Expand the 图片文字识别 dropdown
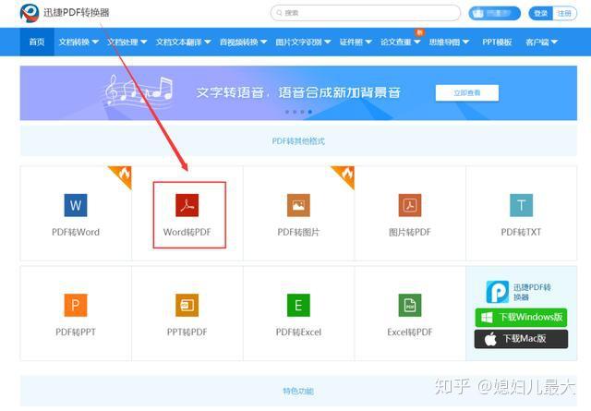This screenshot has height=411, width=591. click(x=303, y=42)
